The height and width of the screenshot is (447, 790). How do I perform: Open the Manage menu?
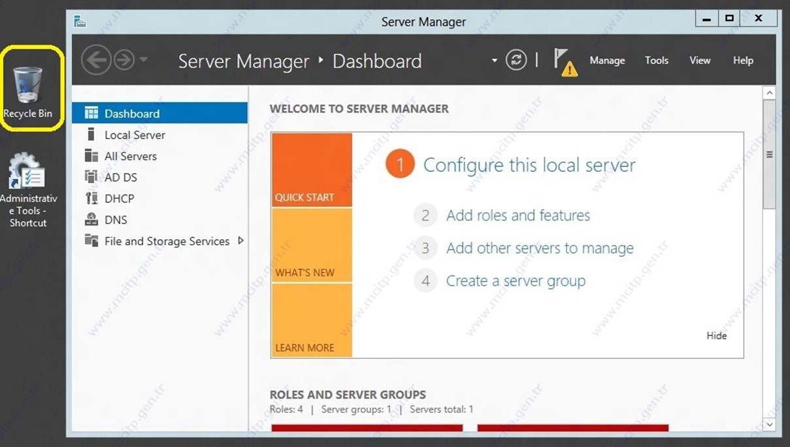click(607, 60)
